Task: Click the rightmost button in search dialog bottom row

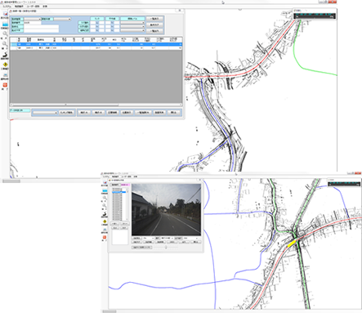Action: (x=173, y=113)
